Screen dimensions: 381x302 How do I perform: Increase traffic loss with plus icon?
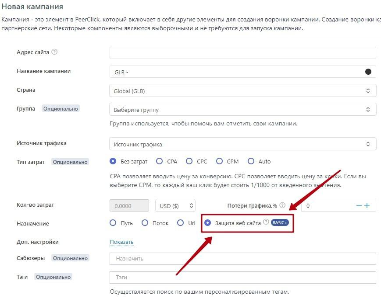point(367,205)
